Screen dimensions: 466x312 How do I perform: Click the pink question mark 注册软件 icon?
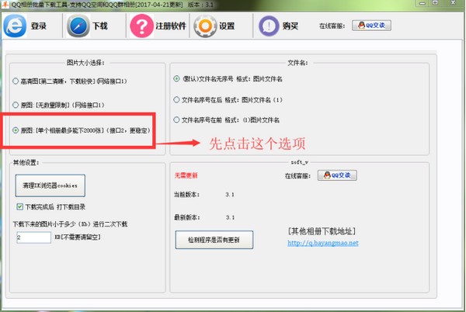(142, 26)
